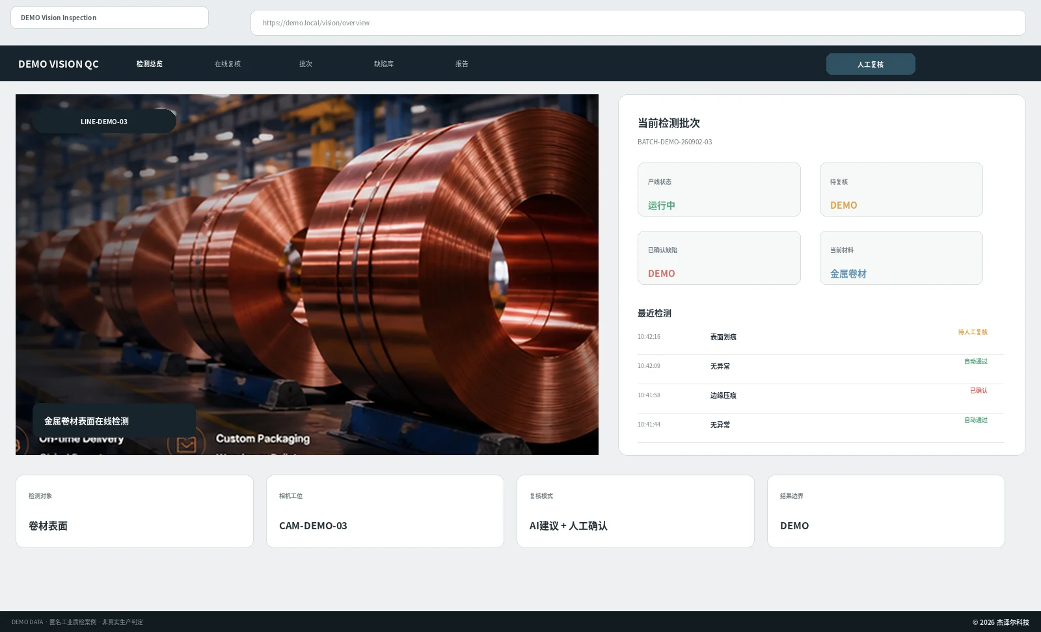
Task: Open the 相机工位 CAM-DEMO-03 card
Action: [x=385, y=511]
